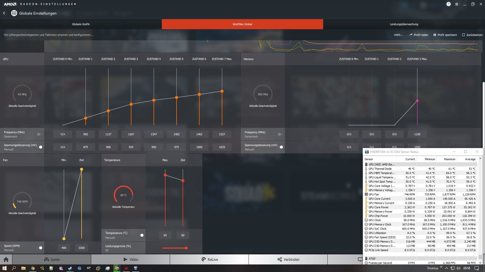The height and width of the screenshot is (272, 485).
Task: Select the PCIe Link Speed row in HWiNFO
Action: 421,250
